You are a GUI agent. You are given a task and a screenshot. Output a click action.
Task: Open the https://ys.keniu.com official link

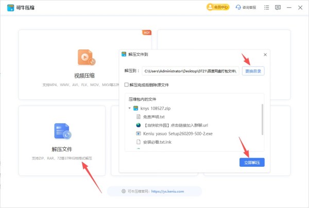pyautogui.click(x=167, y=191)
